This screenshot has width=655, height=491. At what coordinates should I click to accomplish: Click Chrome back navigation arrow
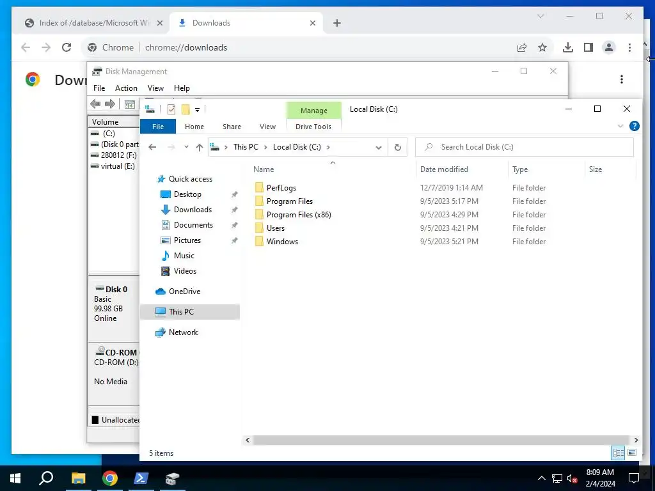(x=26, y=47)
